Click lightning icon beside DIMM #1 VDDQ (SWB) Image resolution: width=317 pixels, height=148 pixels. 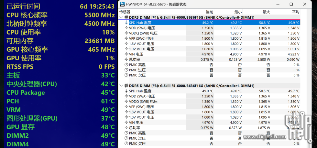[x=126, y=33]
